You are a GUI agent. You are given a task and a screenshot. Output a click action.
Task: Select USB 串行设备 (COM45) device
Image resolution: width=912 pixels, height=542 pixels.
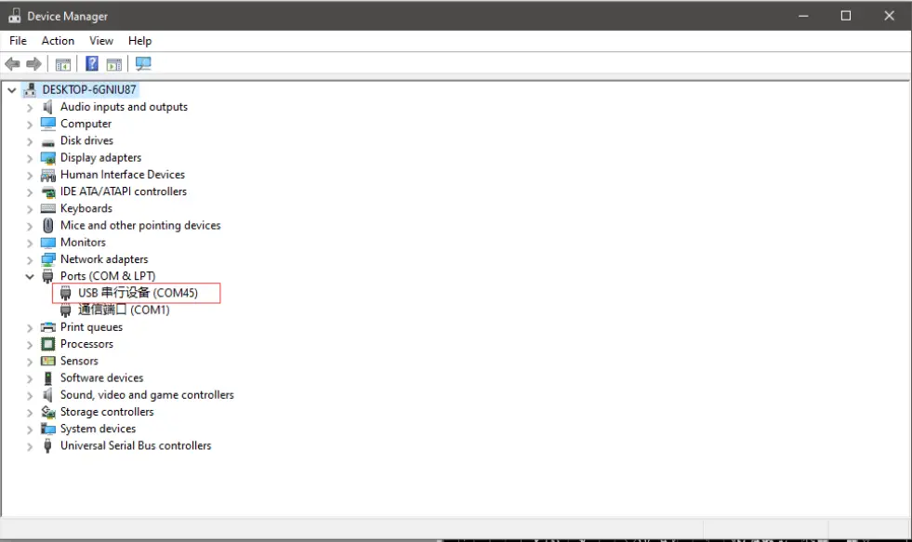[x=138, y=293]
